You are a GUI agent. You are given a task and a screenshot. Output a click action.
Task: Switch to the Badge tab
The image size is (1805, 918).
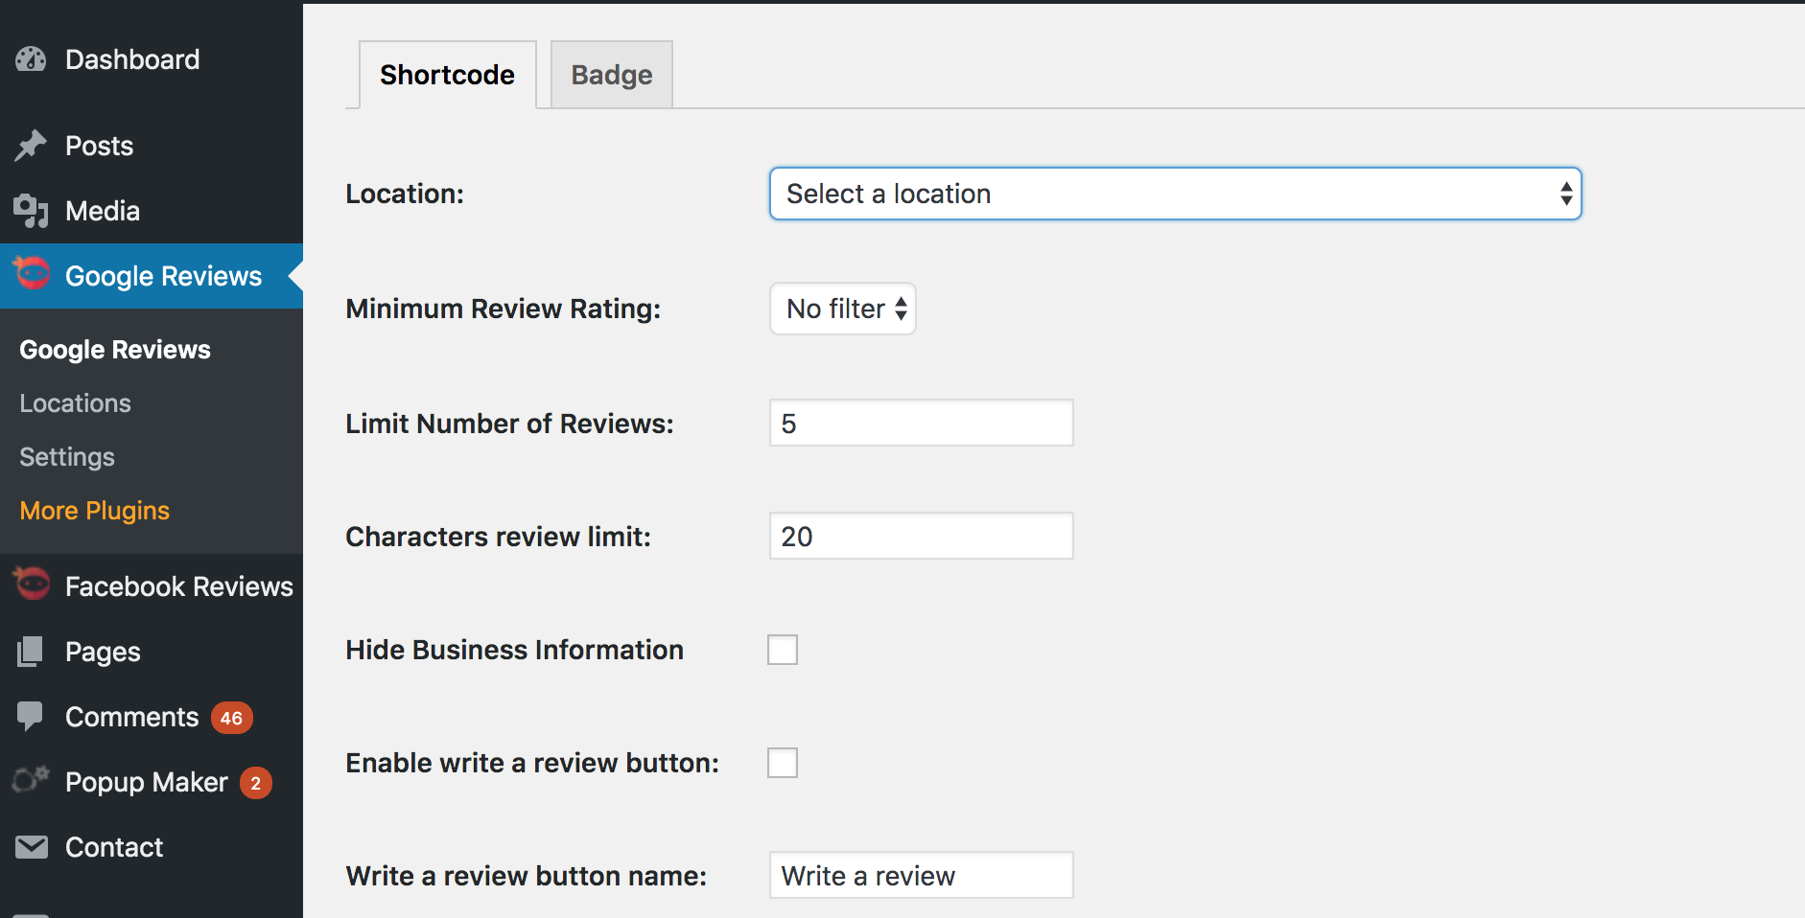point(612,75)
